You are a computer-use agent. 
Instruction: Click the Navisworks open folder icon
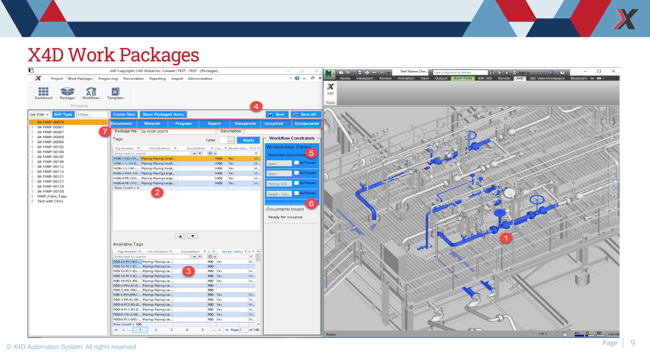pos(348,72)
